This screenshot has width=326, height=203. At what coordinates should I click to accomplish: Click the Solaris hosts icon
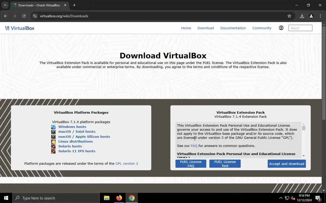pyautogui.click(x=53, y=146)
